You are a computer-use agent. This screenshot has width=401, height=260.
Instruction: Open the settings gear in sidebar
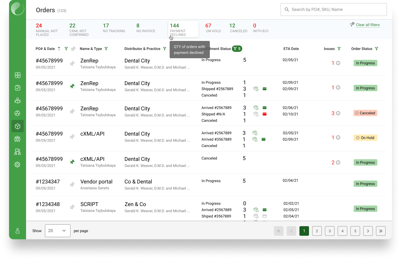tap(18, 165)
